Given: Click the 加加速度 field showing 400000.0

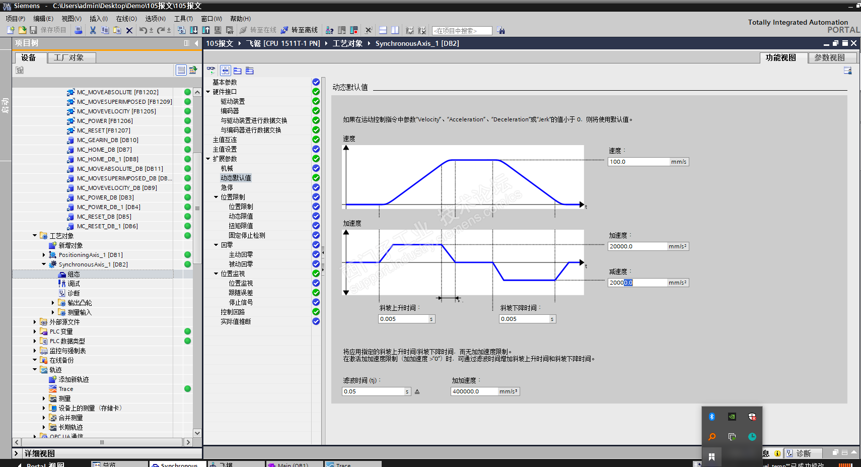Looking at the screenshot, I should click(474, 391).
